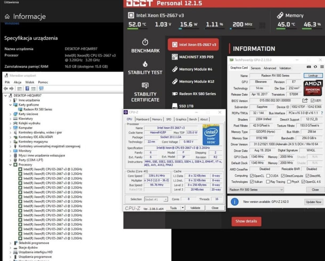
Task: Expand the Inne urządzenia tree node
Action: (x=10, y=100)
